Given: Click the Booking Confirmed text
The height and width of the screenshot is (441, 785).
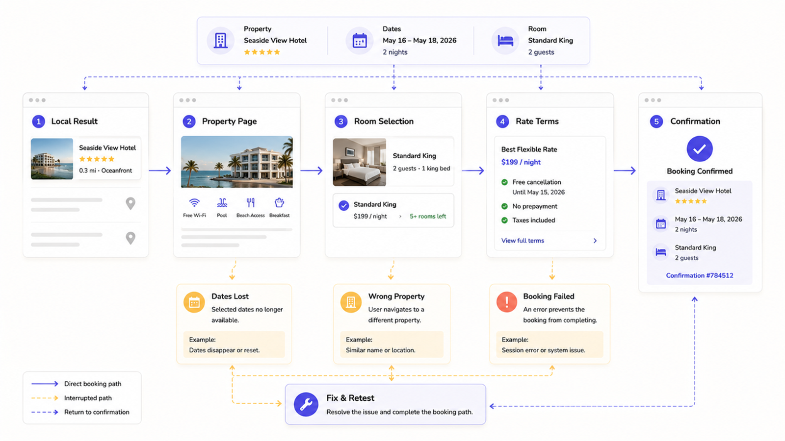Looking at the screenshot, I should coord(700,171).
